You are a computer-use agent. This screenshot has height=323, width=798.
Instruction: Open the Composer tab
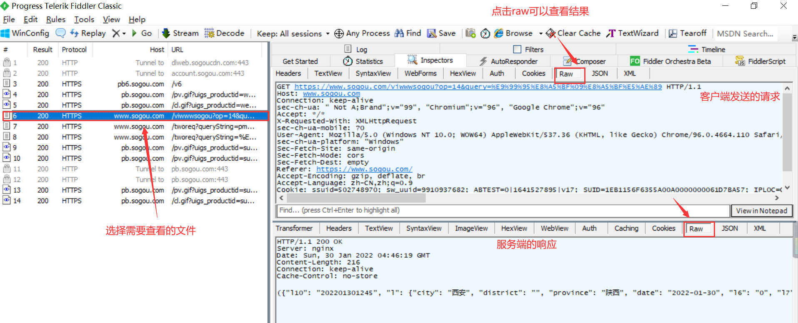(584, 61)
